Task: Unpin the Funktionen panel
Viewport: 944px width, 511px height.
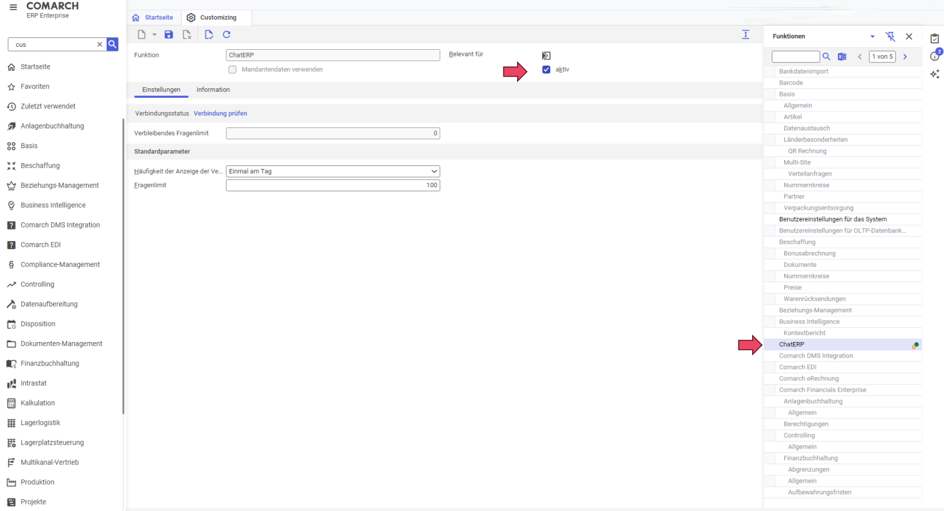Action: (890, 37)
